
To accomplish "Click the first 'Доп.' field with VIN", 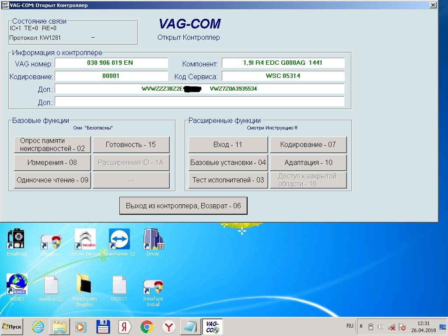I will coord(199,89).
